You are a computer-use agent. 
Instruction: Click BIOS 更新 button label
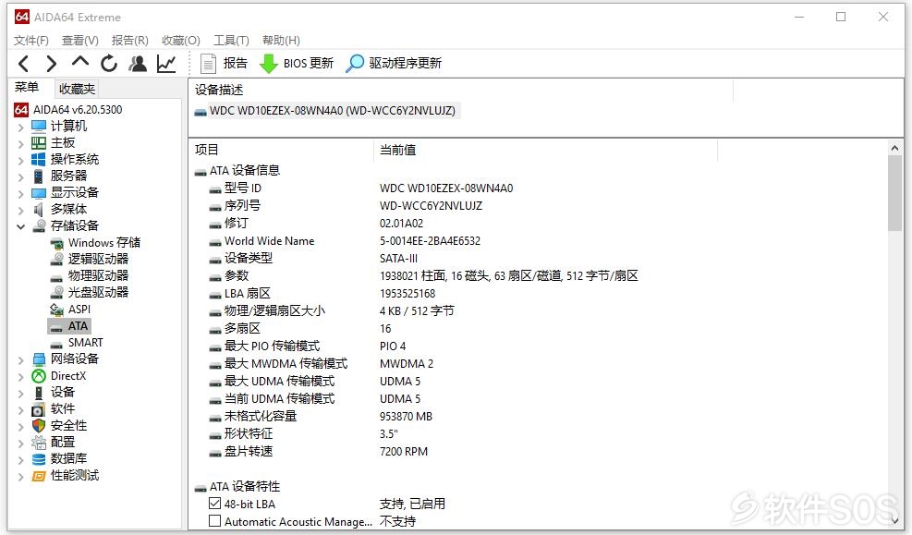pos(309,64)
